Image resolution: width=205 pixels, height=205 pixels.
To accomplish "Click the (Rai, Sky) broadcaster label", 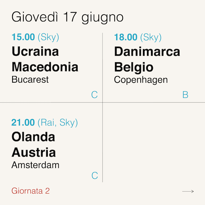I will pos(57,123).
